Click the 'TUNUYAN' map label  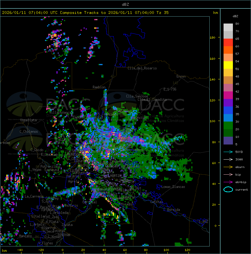pos(64,235)
